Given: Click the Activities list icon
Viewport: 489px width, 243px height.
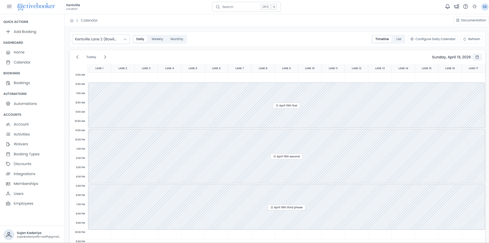Looking at the screenshot, I should click(x=8, y=134).
